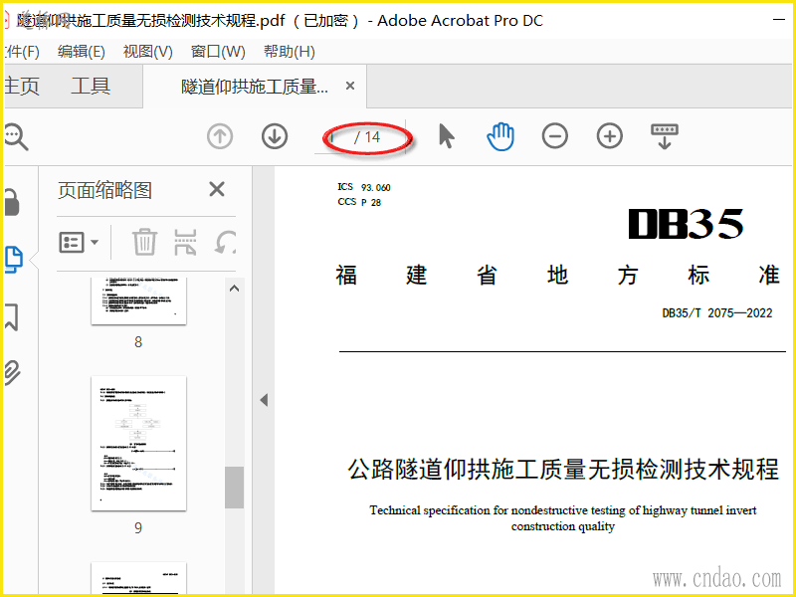This screenshot has height=597, width=796.
Task: Open the 窗口(W) menu
Action: pyautogui.click(x=218, y=52)
